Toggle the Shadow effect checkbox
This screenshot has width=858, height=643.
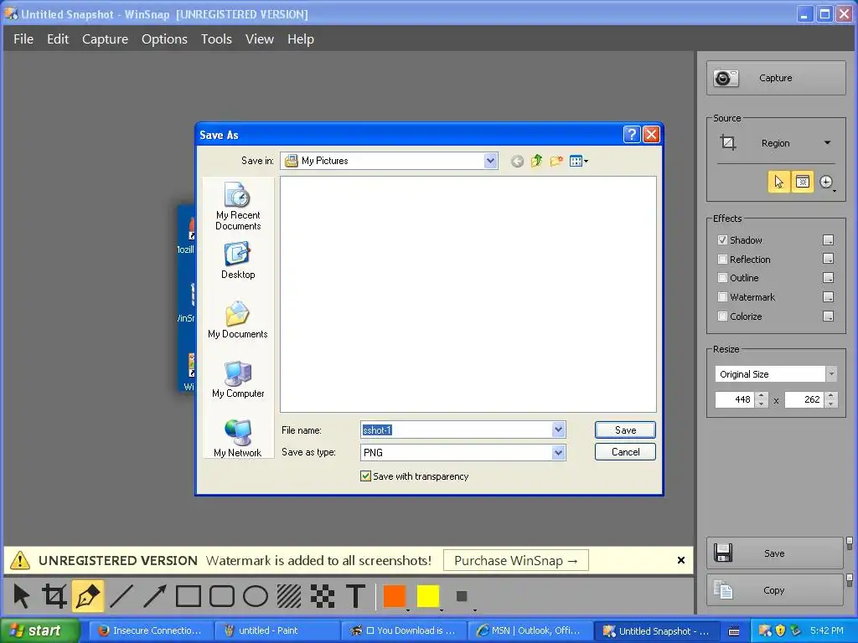722,240
